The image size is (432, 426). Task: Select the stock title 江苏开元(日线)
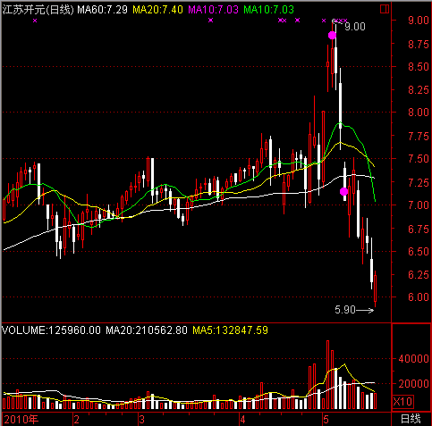(x=38, y=10)
